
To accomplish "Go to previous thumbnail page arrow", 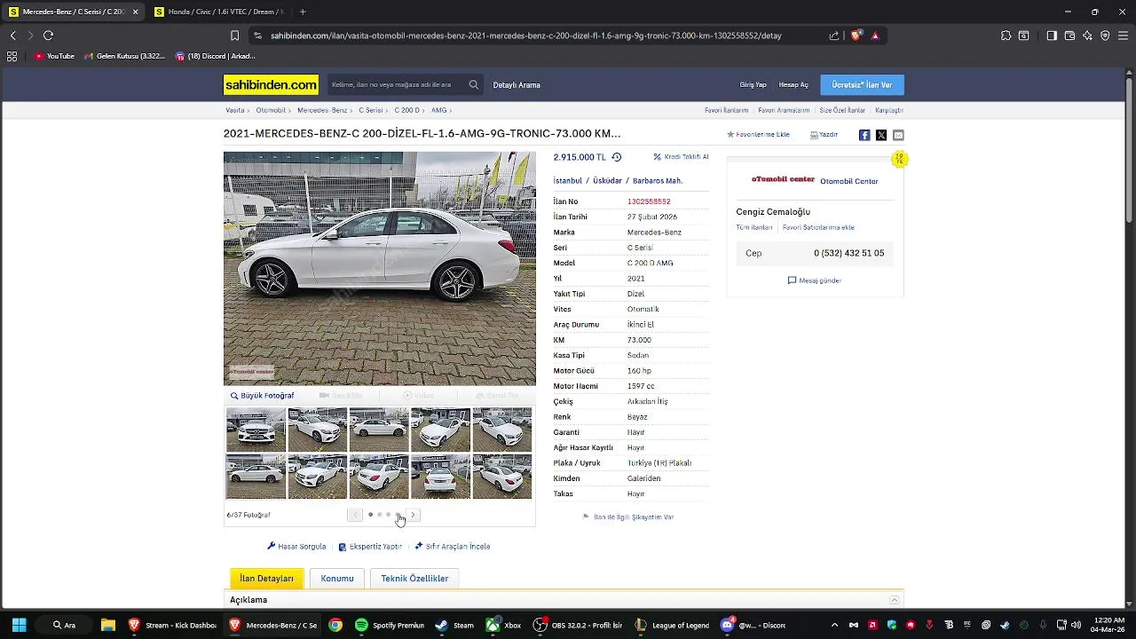I will click(x=355, y=515).
